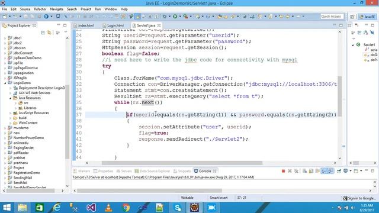Collapse Servlet1 class node in Outline

(353, 45)
